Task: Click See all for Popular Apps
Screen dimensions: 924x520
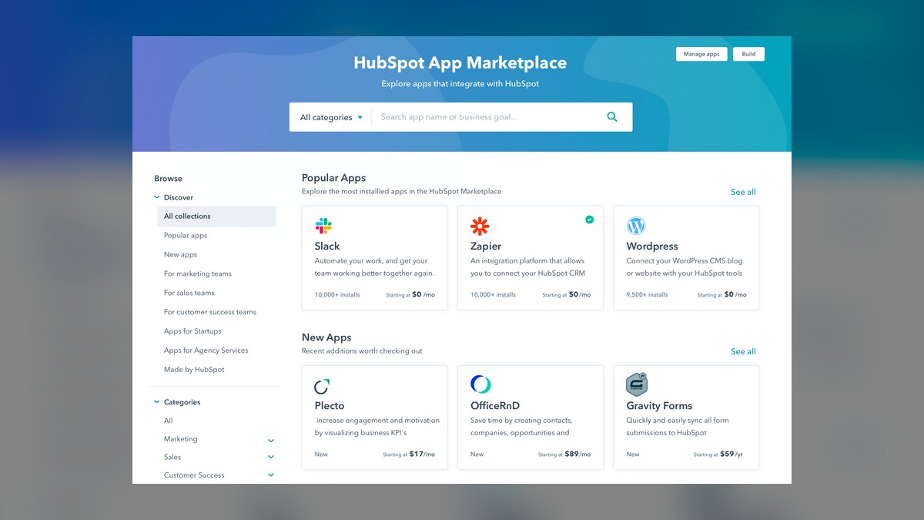Action: click(x=743, y=192)
